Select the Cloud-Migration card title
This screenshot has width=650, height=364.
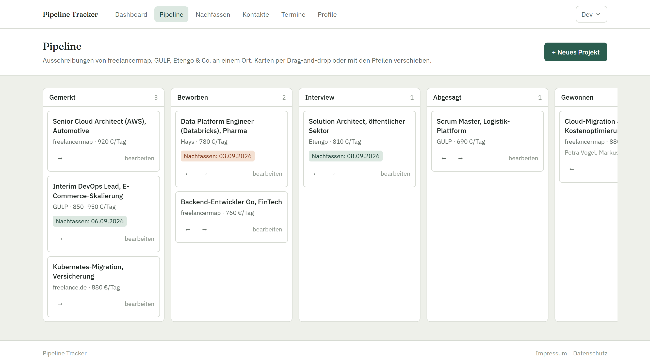click(x=591, y=126)
